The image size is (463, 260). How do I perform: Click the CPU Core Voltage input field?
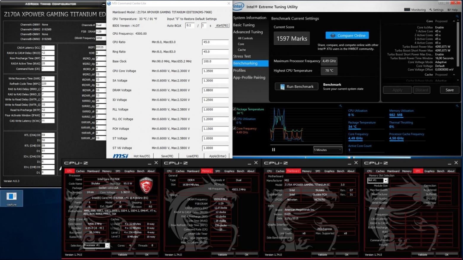(x=215, y=71)
